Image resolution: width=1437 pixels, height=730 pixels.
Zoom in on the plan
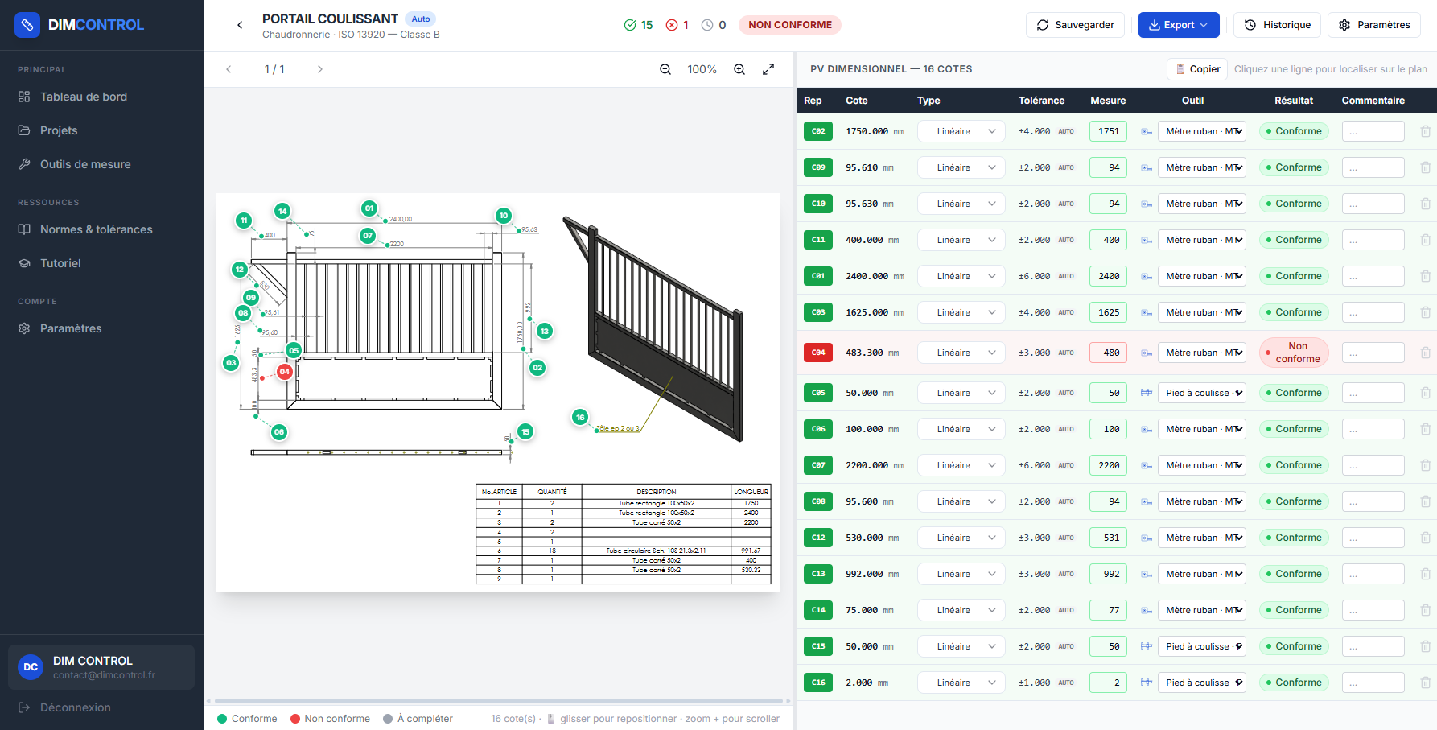pos(739,69)
